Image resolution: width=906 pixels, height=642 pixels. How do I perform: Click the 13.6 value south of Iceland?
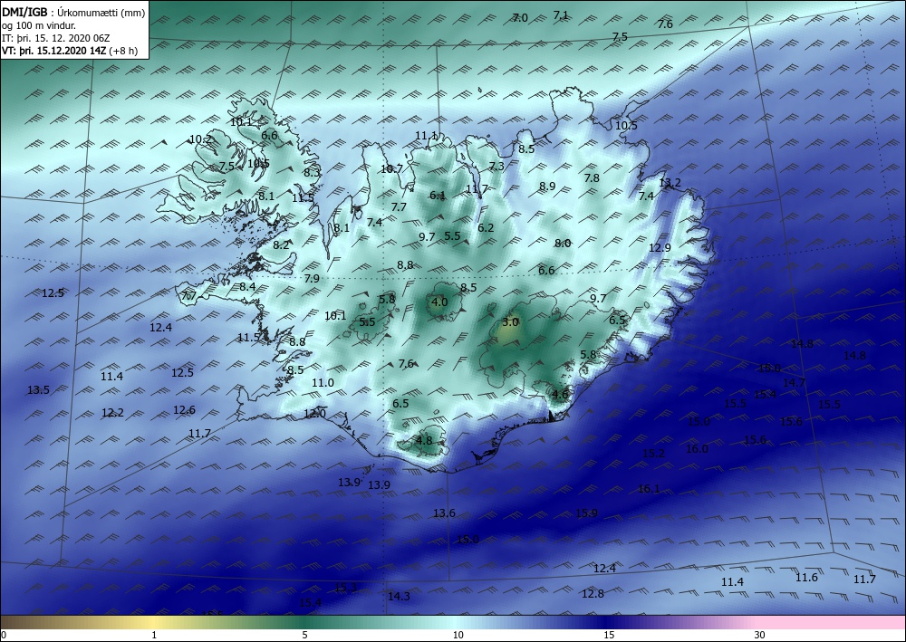point(444,513)
